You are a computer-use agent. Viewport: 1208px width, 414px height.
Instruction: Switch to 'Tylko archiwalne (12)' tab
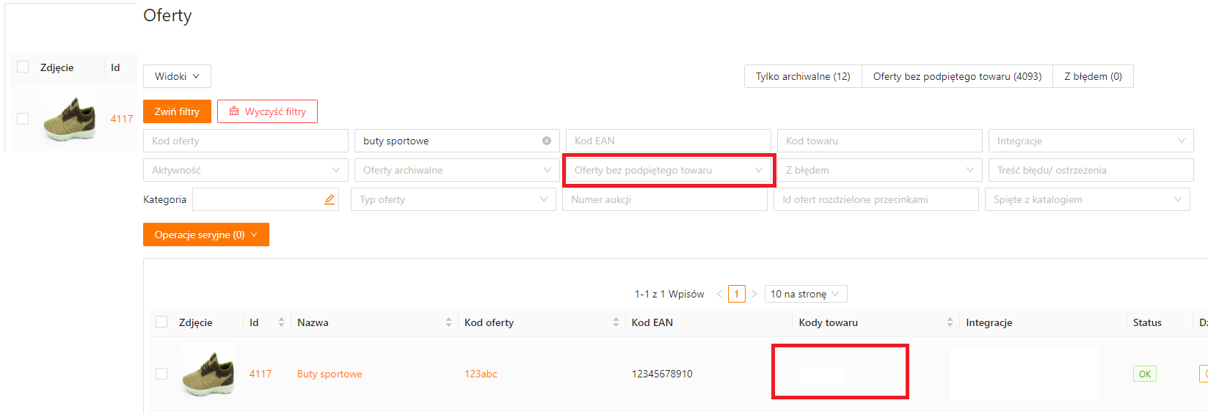point(803,76)
